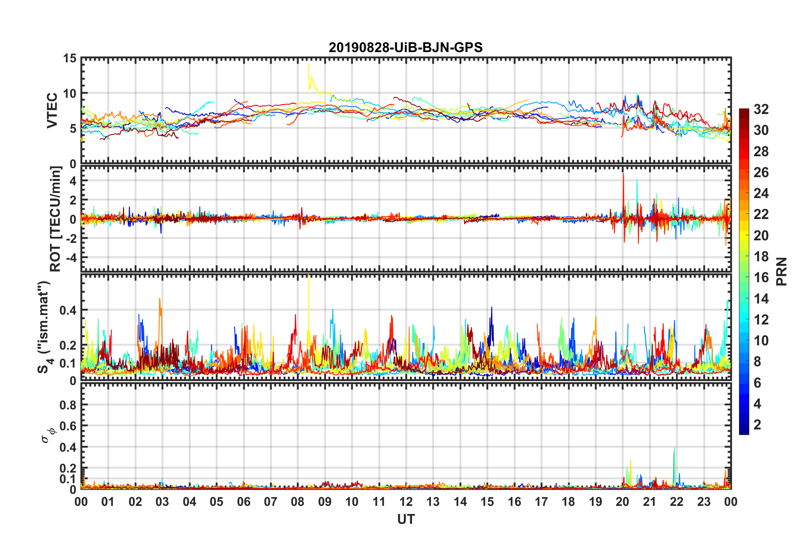
Task: Click x-axis tick label 03
Action: point(162,502)
